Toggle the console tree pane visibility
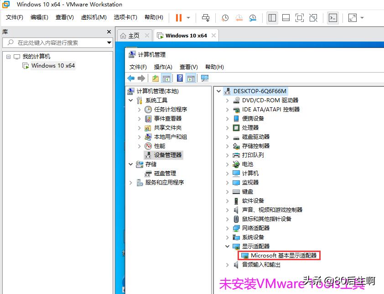 pos(166,78)
